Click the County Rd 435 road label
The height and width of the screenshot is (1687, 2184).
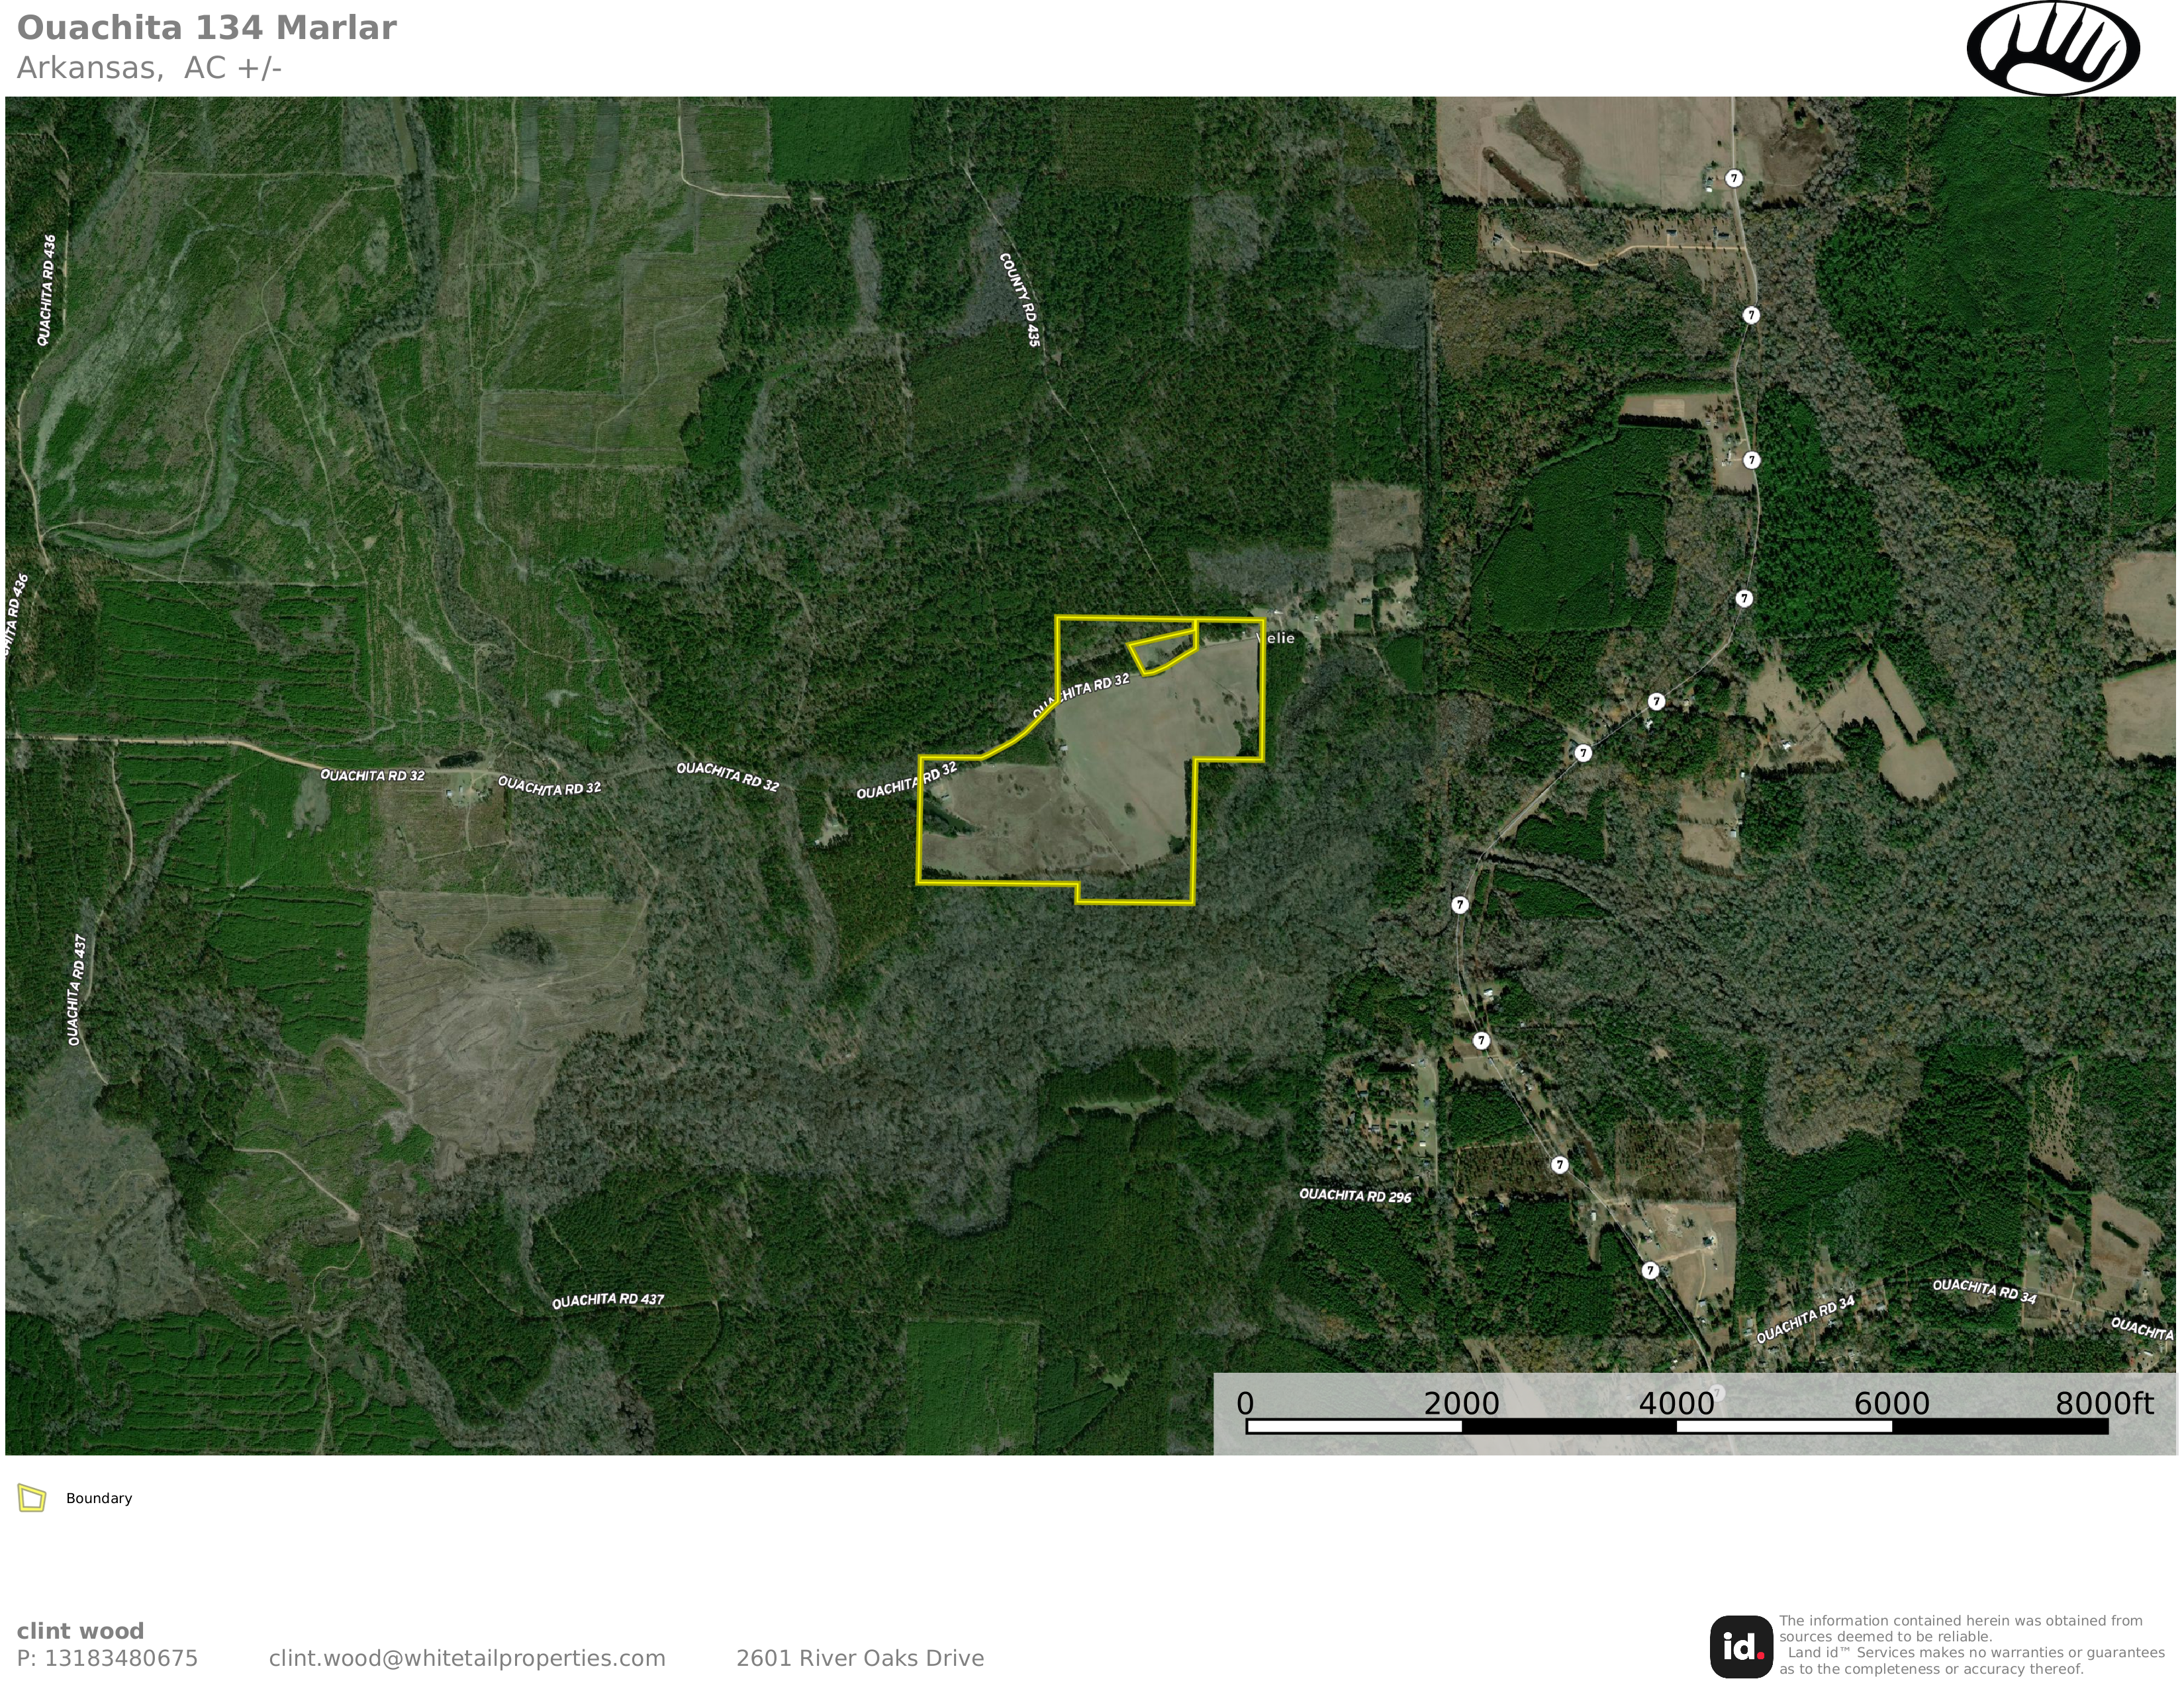1020,299
